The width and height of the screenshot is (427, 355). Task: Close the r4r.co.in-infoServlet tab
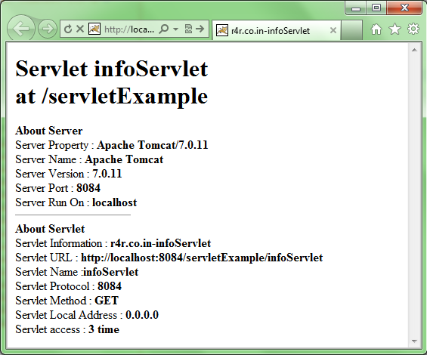click(x=333, y=30)
